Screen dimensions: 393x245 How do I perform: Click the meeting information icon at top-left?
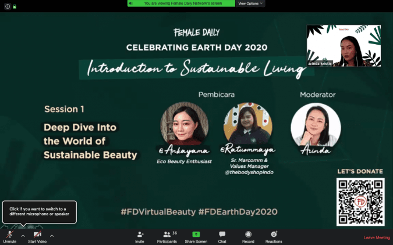click(x=8, y=7)
